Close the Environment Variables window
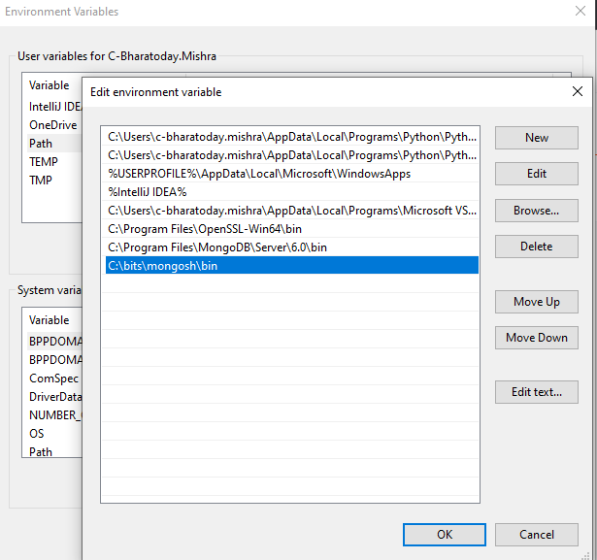The height and width of the screenshot is (560, 597). coord(580,11)
